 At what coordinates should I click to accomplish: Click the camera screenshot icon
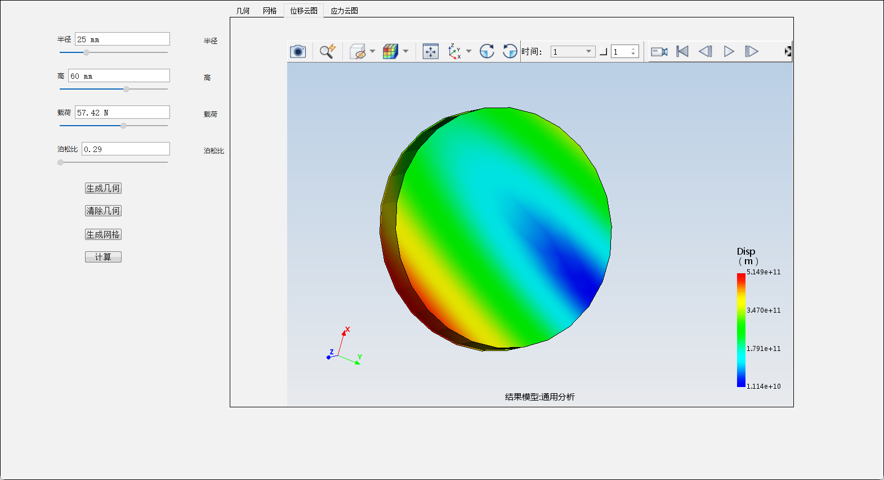[x=298, y=52]
